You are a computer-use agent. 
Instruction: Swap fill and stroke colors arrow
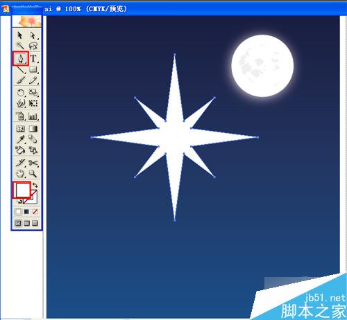(x=35, y=185)
